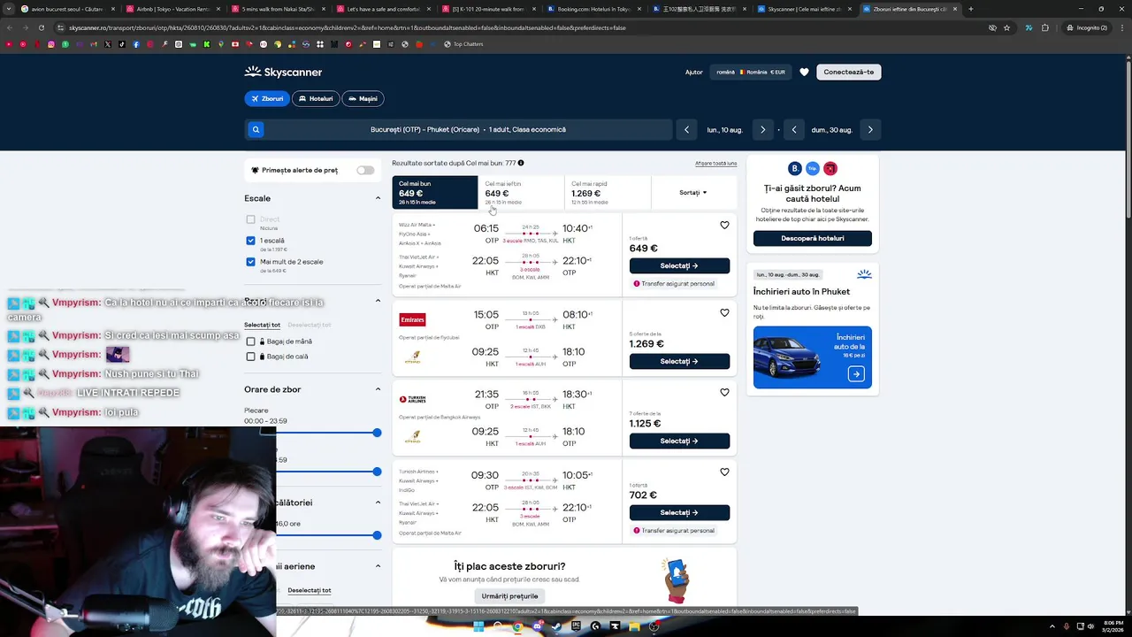Viewport: 1132px width, 637px height.
Task: Select the 702 € flight offer
Action: [679, 512]
